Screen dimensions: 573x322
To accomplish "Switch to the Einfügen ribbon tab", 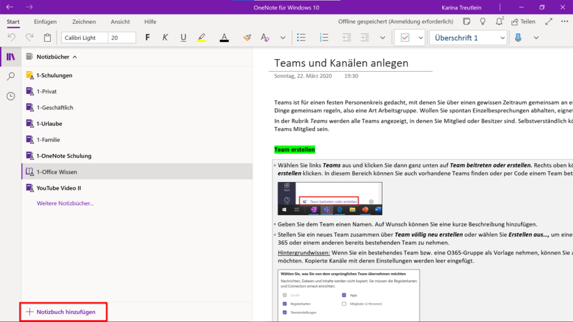I will (x=45, y=22).
